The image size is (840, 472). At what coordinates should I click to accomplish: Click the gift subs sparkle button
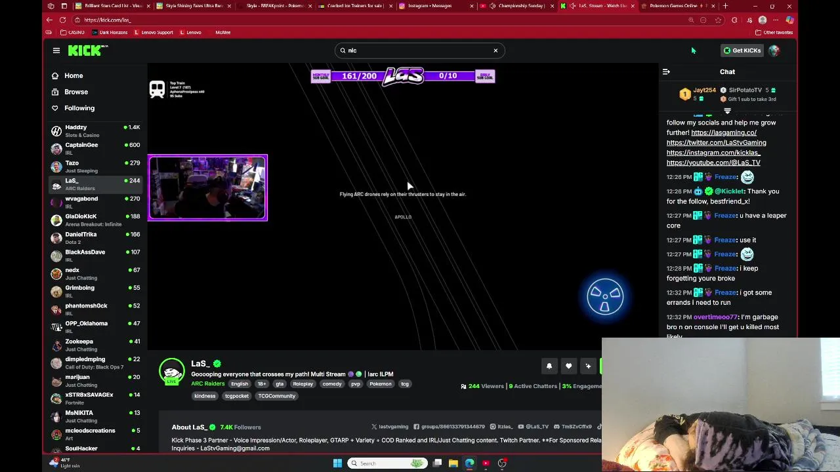click(588, 366)
